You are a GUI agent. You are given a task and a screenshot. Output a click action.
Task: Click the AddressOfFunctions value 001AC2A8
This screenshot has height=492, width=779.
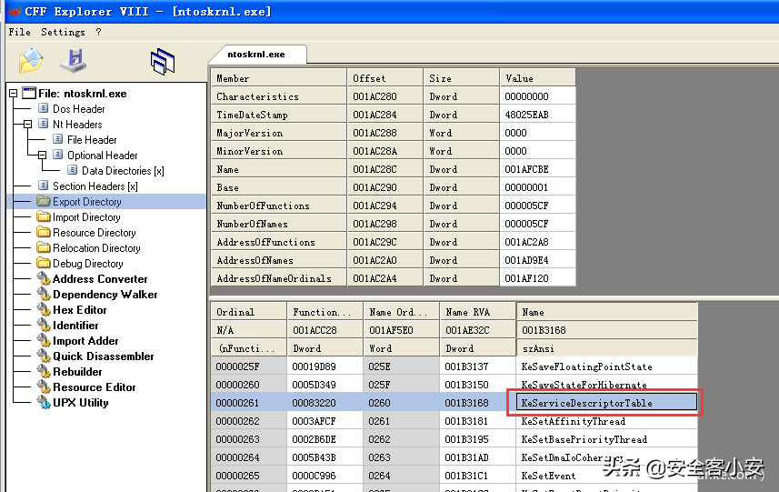click(537, 242)
